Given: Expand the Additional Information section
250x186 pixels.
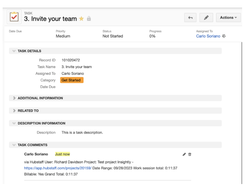Looking at the screenshot, I should (14, 98).
